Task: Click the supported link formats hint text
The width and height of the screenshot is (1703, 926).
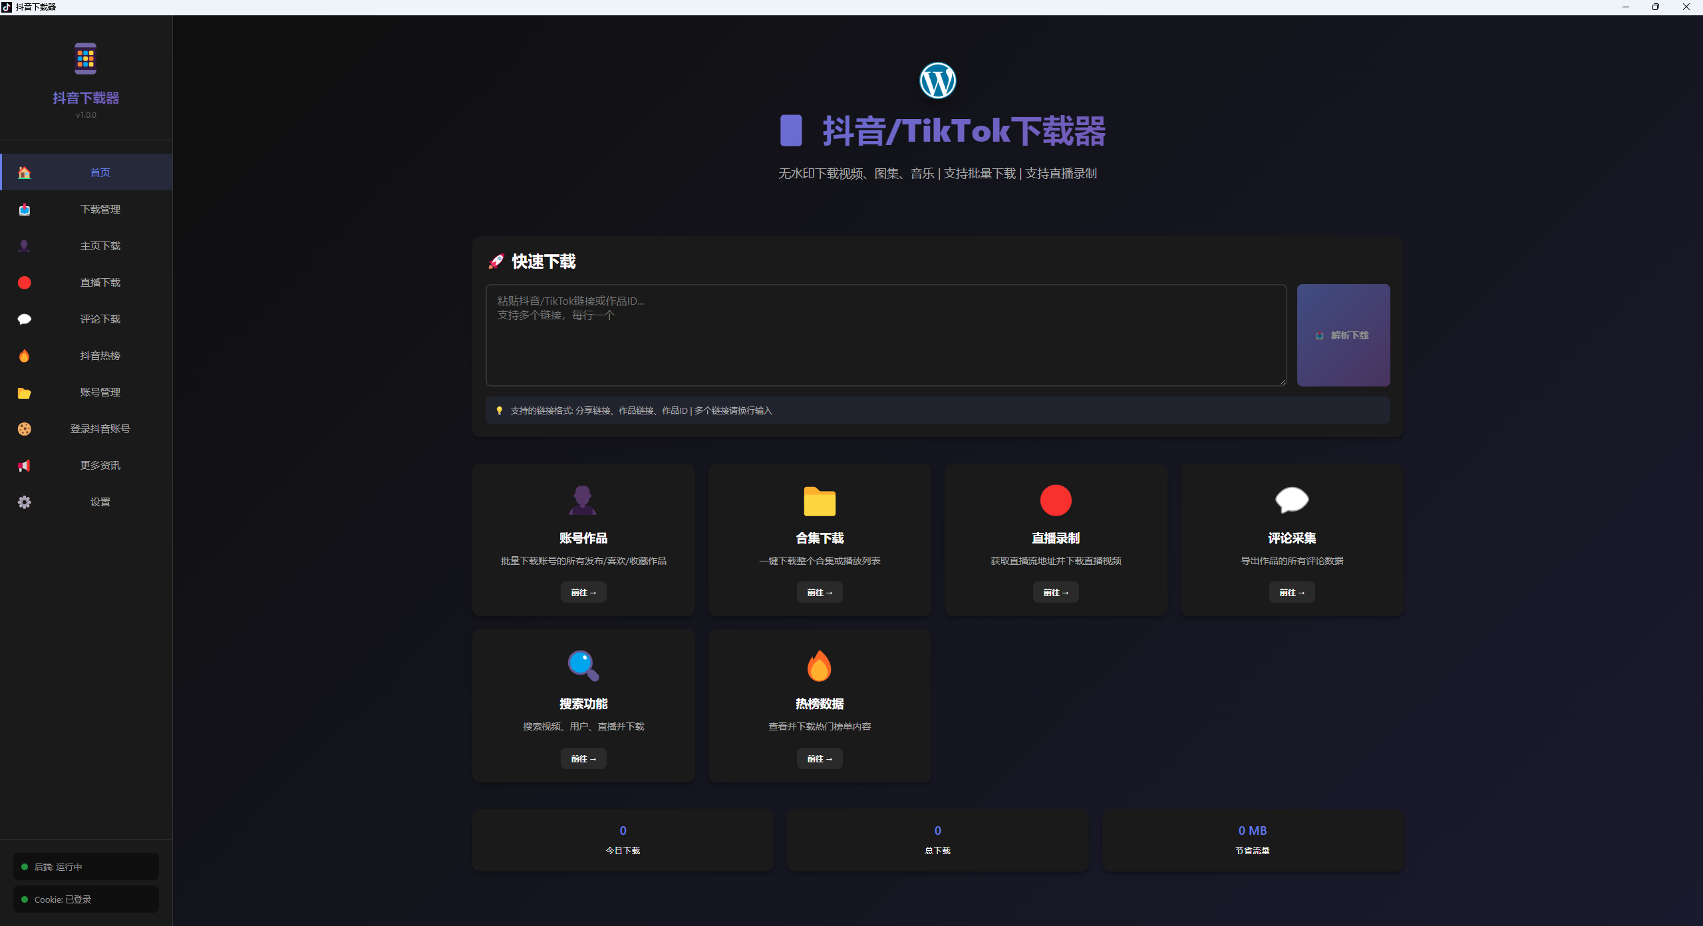Action: (x=641, y=410)
